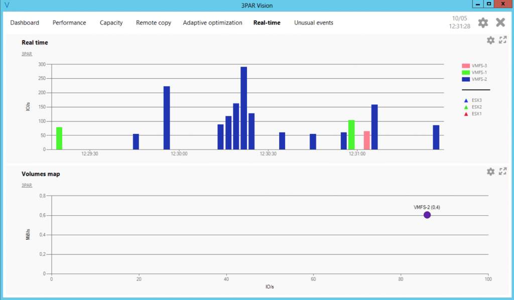Select the VMFS-2 bubble in Volumes map

tap(427, 215)
